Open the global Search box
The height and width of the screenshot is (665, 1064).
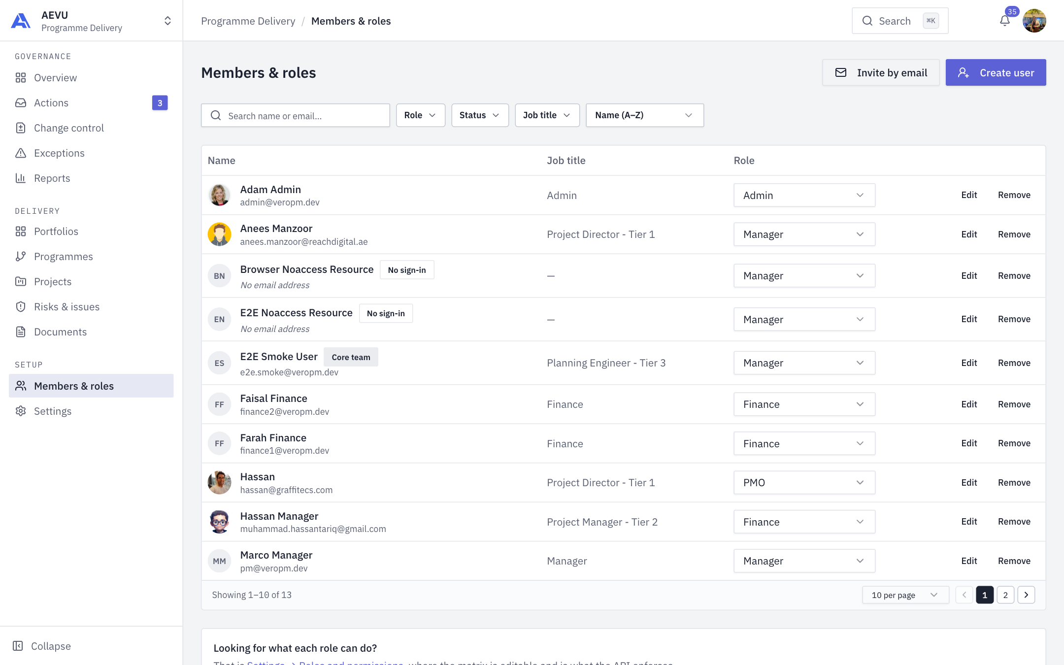point(900,21)
